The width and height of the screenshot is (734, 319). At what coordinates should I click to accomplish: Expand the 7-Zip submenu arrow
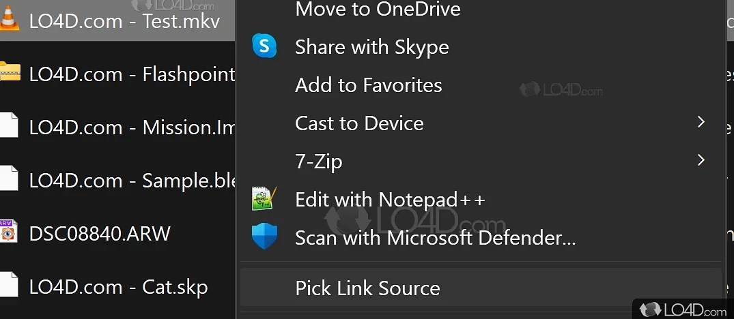(x=701, y=160)
